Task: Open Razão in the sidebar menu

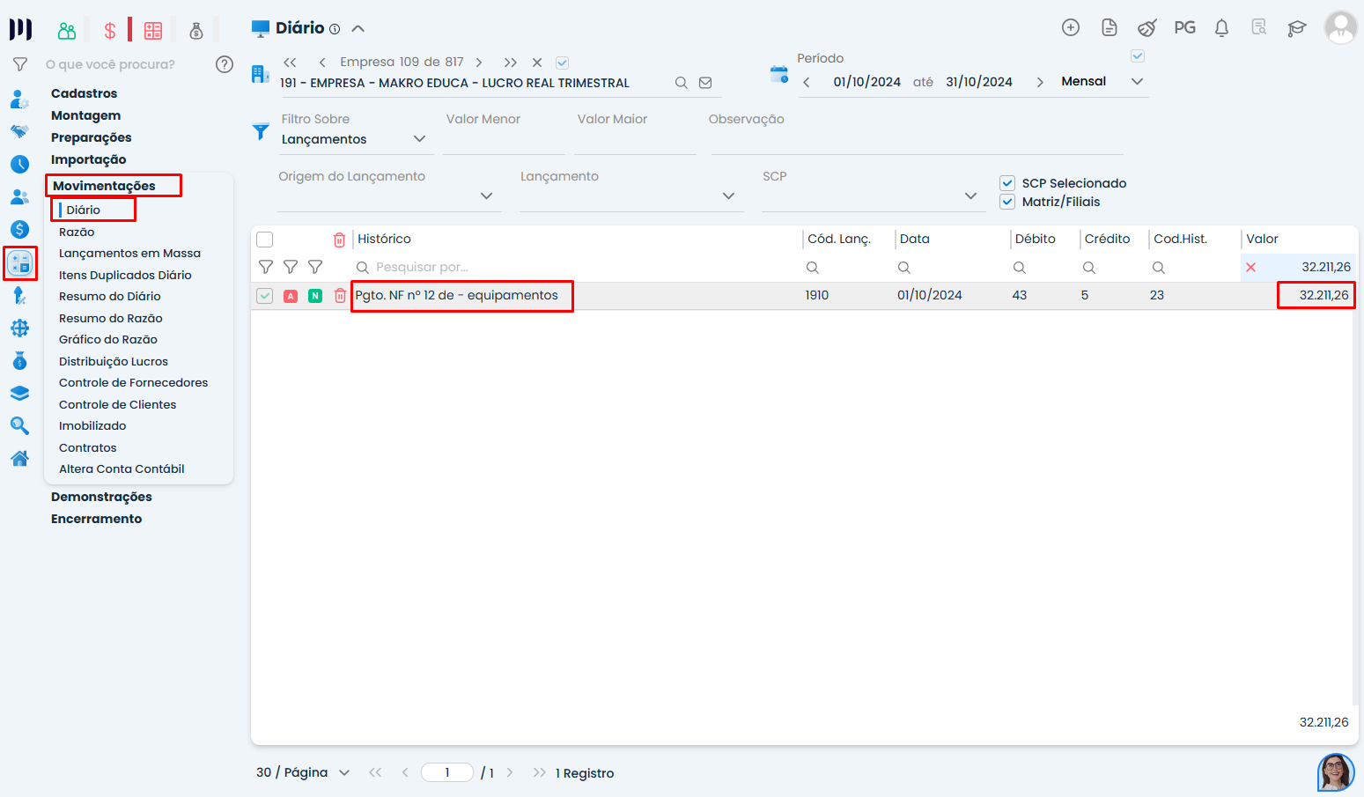Action: click(77, 232)
